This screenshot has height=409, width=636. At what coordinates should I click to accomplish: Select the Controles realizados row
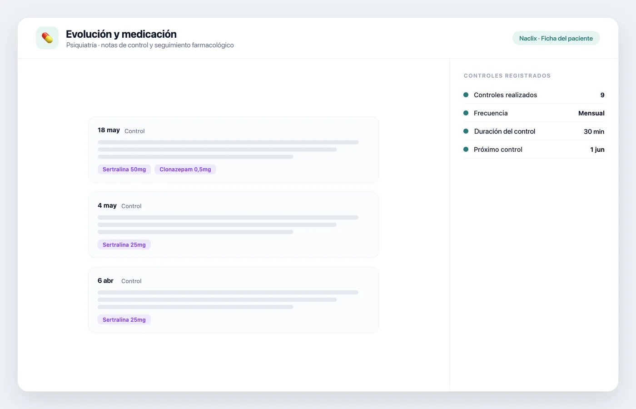tap(534, 95)
